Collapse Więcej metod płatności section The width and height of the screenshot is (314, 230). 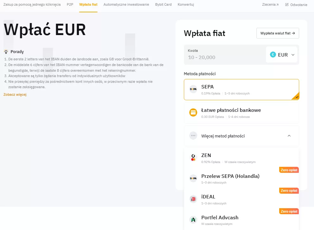tap(289, 135)
